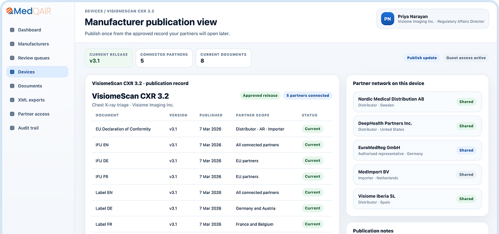Open DeepHealth Partners Inc. partner card
499x234 pixels.
coord(417,126)
